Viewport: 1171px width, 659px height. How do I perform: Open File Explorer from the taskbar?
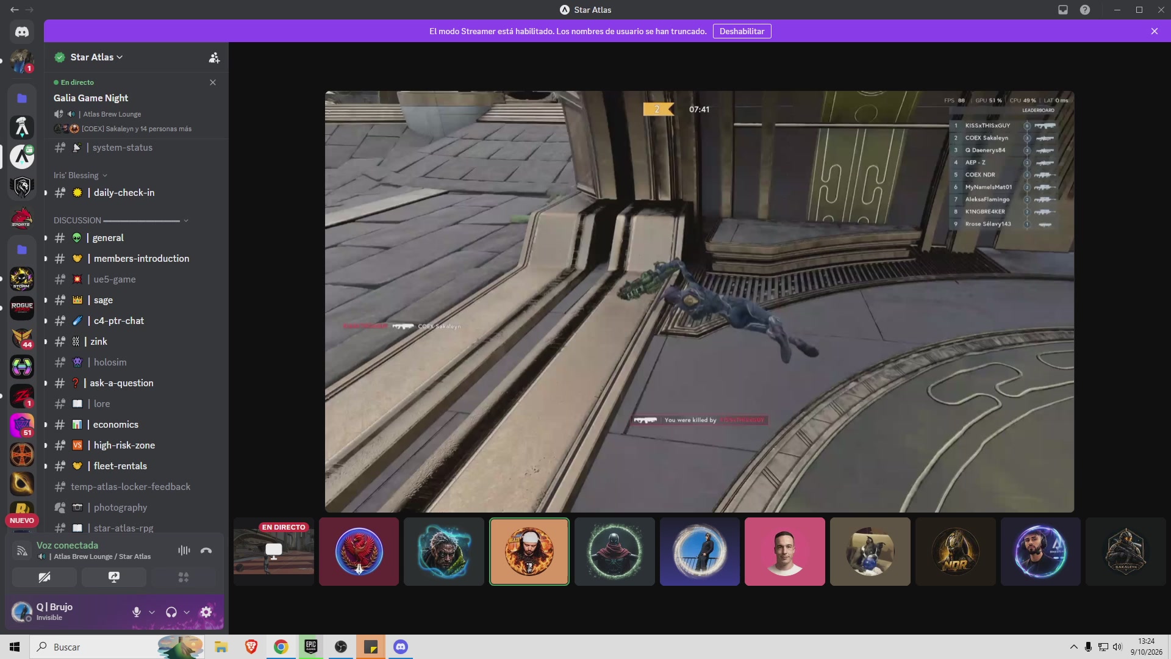tap(221, 647)
